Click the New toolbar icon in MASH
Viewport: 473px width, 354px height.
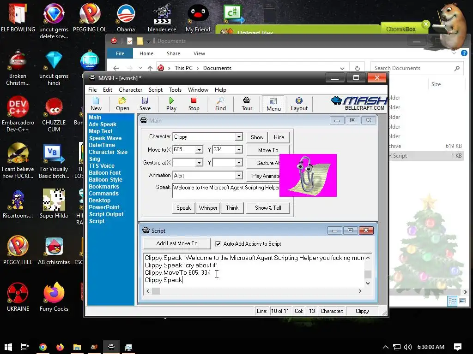coord(96,104)
